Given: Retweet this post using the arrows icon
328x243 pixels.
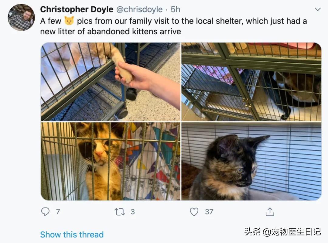Looking at the screenshot, I should click(x=120, y=212).
